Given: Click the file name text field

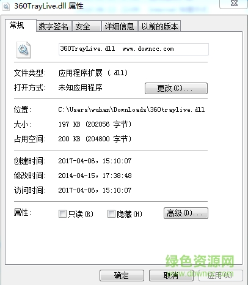Looking at the screenshot, I should point(134,49).
